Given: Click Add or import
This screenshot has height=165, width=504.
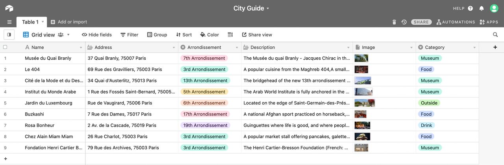Looking at the screenshot, I should pos(69,22).
